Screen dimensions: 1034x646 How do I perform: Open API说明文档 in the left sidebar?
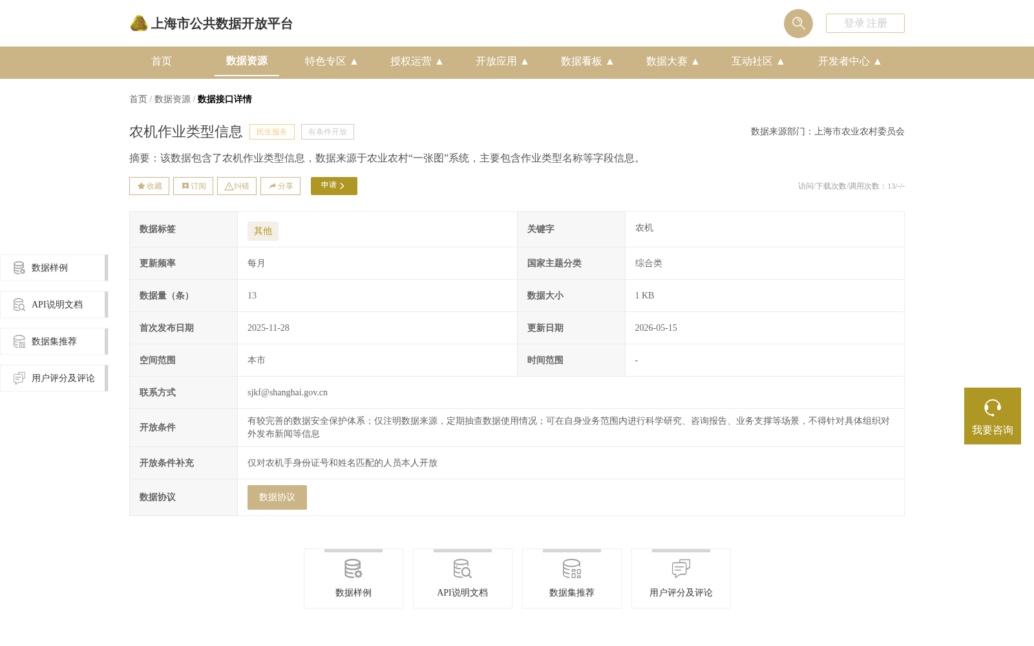[x=54, y=305]
